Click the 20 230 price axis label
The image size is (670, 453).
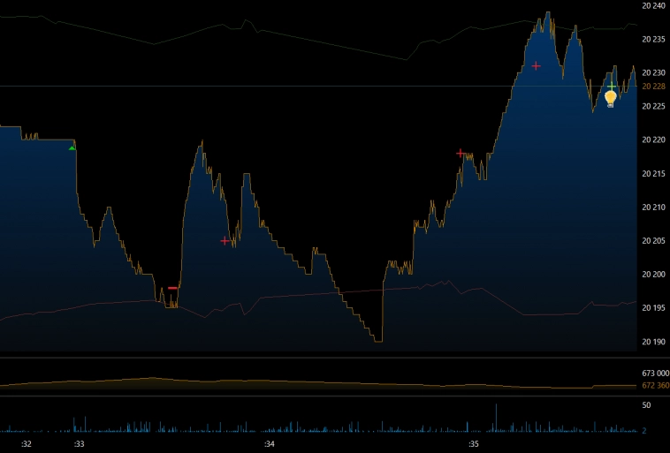point(654,72)
